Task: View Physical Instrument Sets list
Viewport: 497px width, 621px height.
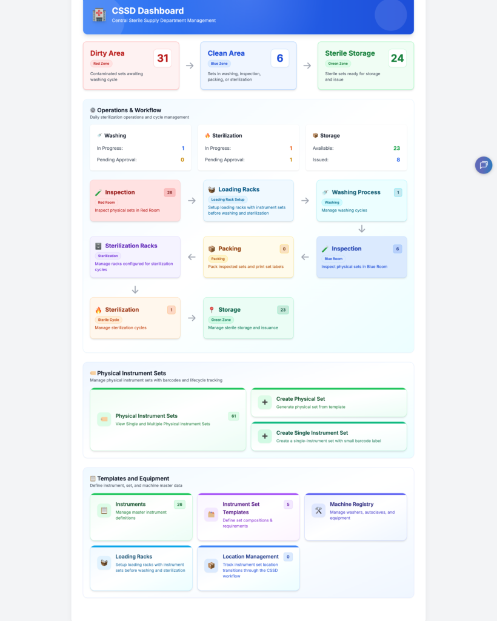Action: coord(168,420)
